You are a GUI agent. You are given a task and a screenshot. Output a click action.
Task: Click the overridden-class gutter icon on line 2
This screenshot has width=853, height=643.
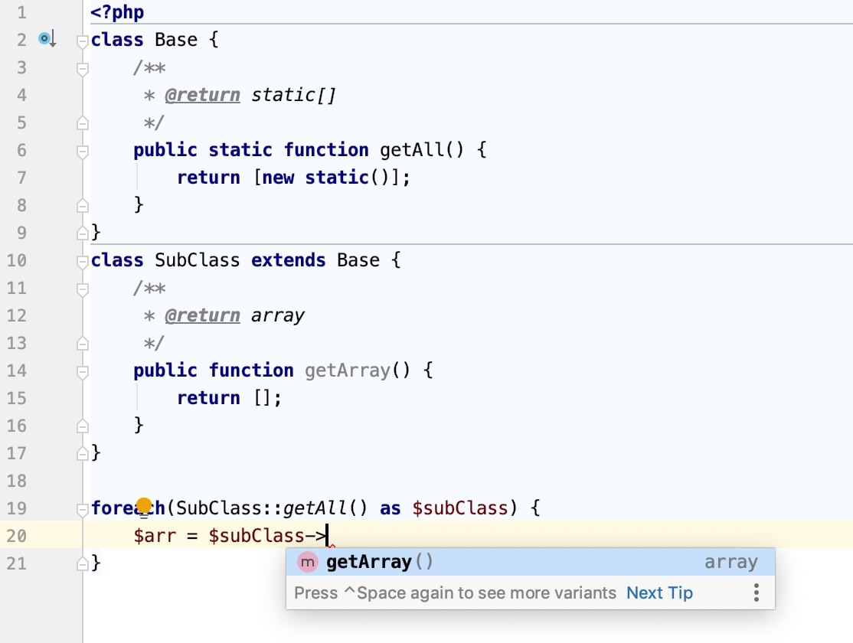coord(47,39)
